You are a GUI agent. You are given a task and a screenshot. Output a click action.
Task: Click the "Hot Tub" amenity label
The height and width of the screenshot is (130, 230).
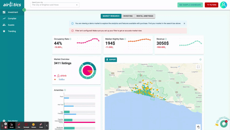pyautogui.click(x=60, y=105)
